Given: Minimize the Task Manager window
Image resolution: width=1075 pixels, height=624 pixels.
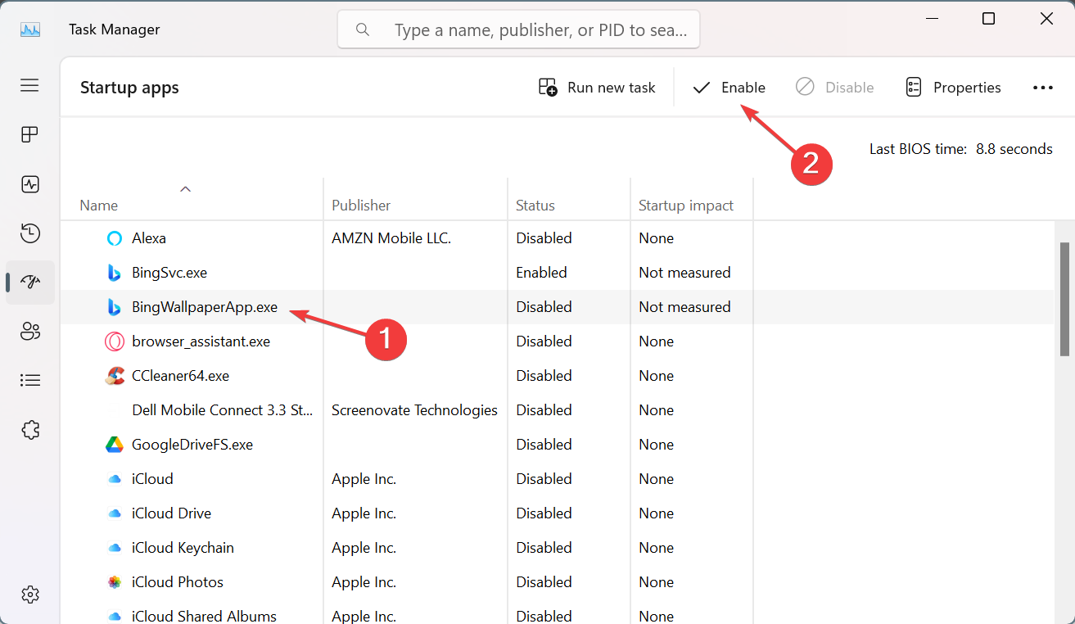Looking at the screenshot, I should pyautogui.click(x=930, y=19).
